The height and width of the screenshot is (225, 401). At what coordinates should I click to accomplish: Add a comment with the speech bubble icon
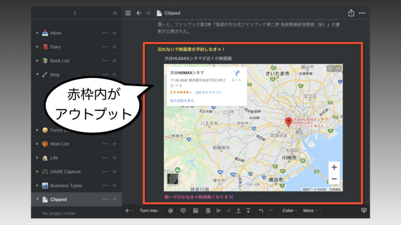tap(183, 211)
